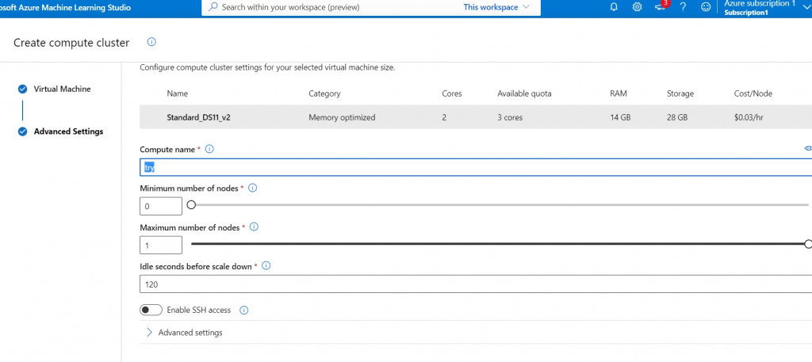Open the smiley feedback icon

click(x=706, y=7)
